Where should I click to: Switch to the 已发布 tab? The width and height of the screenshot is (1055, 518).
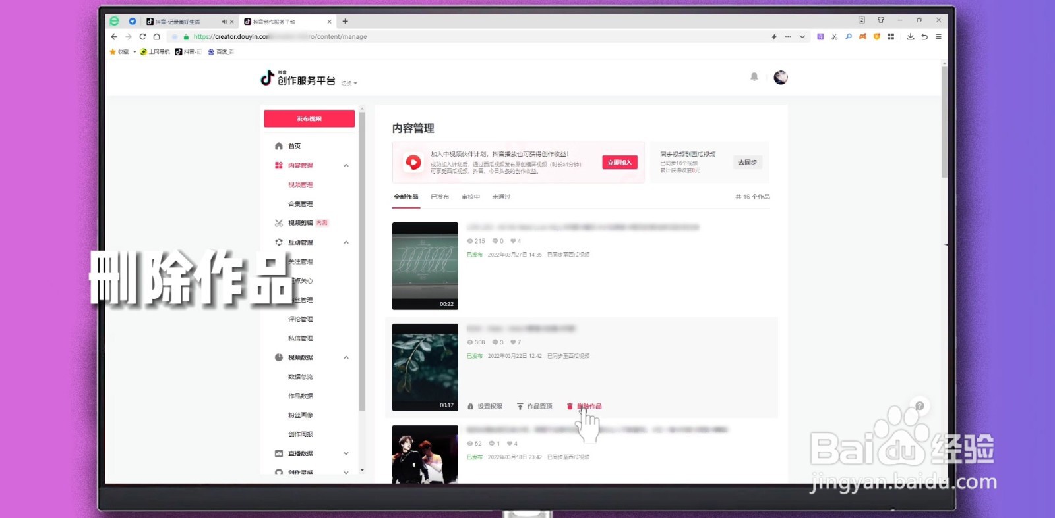pyautogui.click(x=440, y=197)
